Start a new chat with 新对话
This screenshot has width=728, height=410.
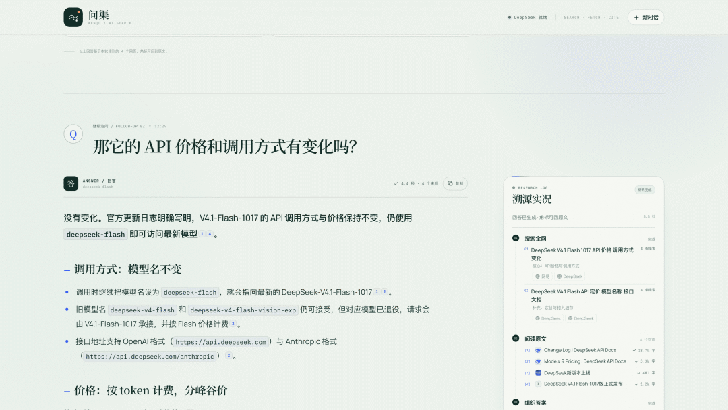coord(645,17)
